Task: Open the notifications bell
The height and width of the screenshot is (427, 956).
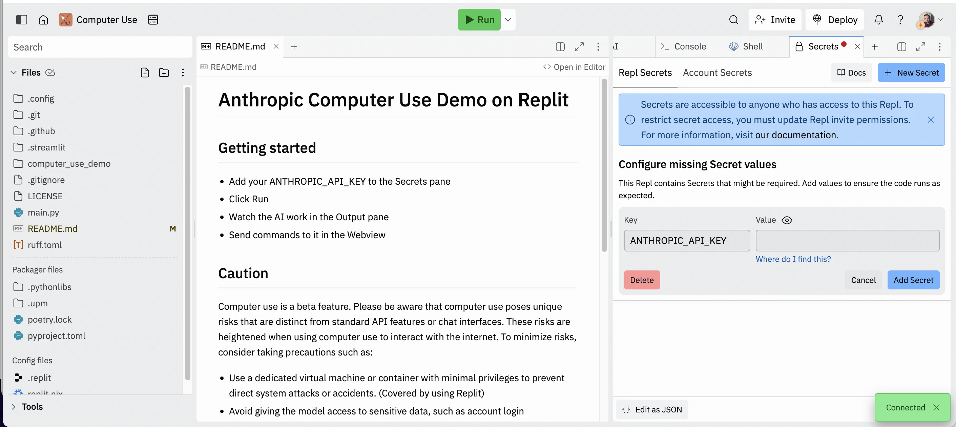Action: (x=878, y=20)
